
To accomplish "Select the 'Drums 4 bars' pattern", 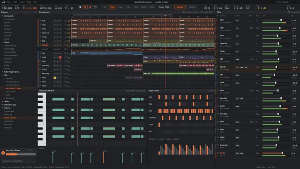I will (x=9, y=111).
